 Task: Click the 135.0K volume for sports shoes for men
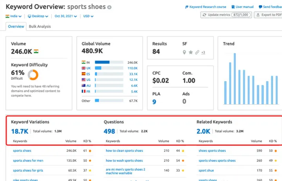pyautogui.click(x=71, y=161)
